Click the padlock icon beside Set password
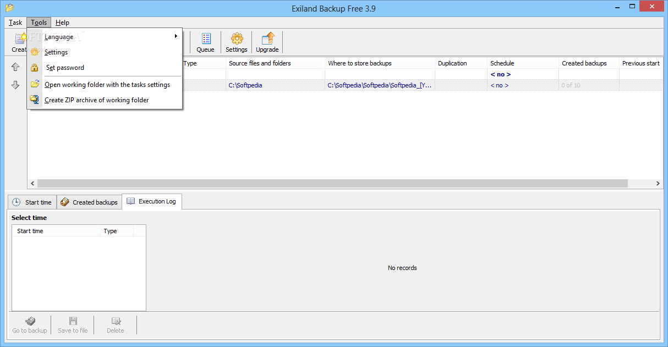Screen dimensions: 668x347 click(35, 68)
